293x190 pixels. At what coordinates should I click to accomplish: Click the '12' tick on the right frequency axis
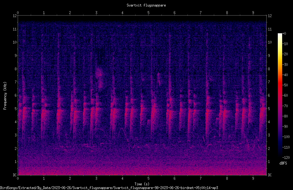point(270,16)
